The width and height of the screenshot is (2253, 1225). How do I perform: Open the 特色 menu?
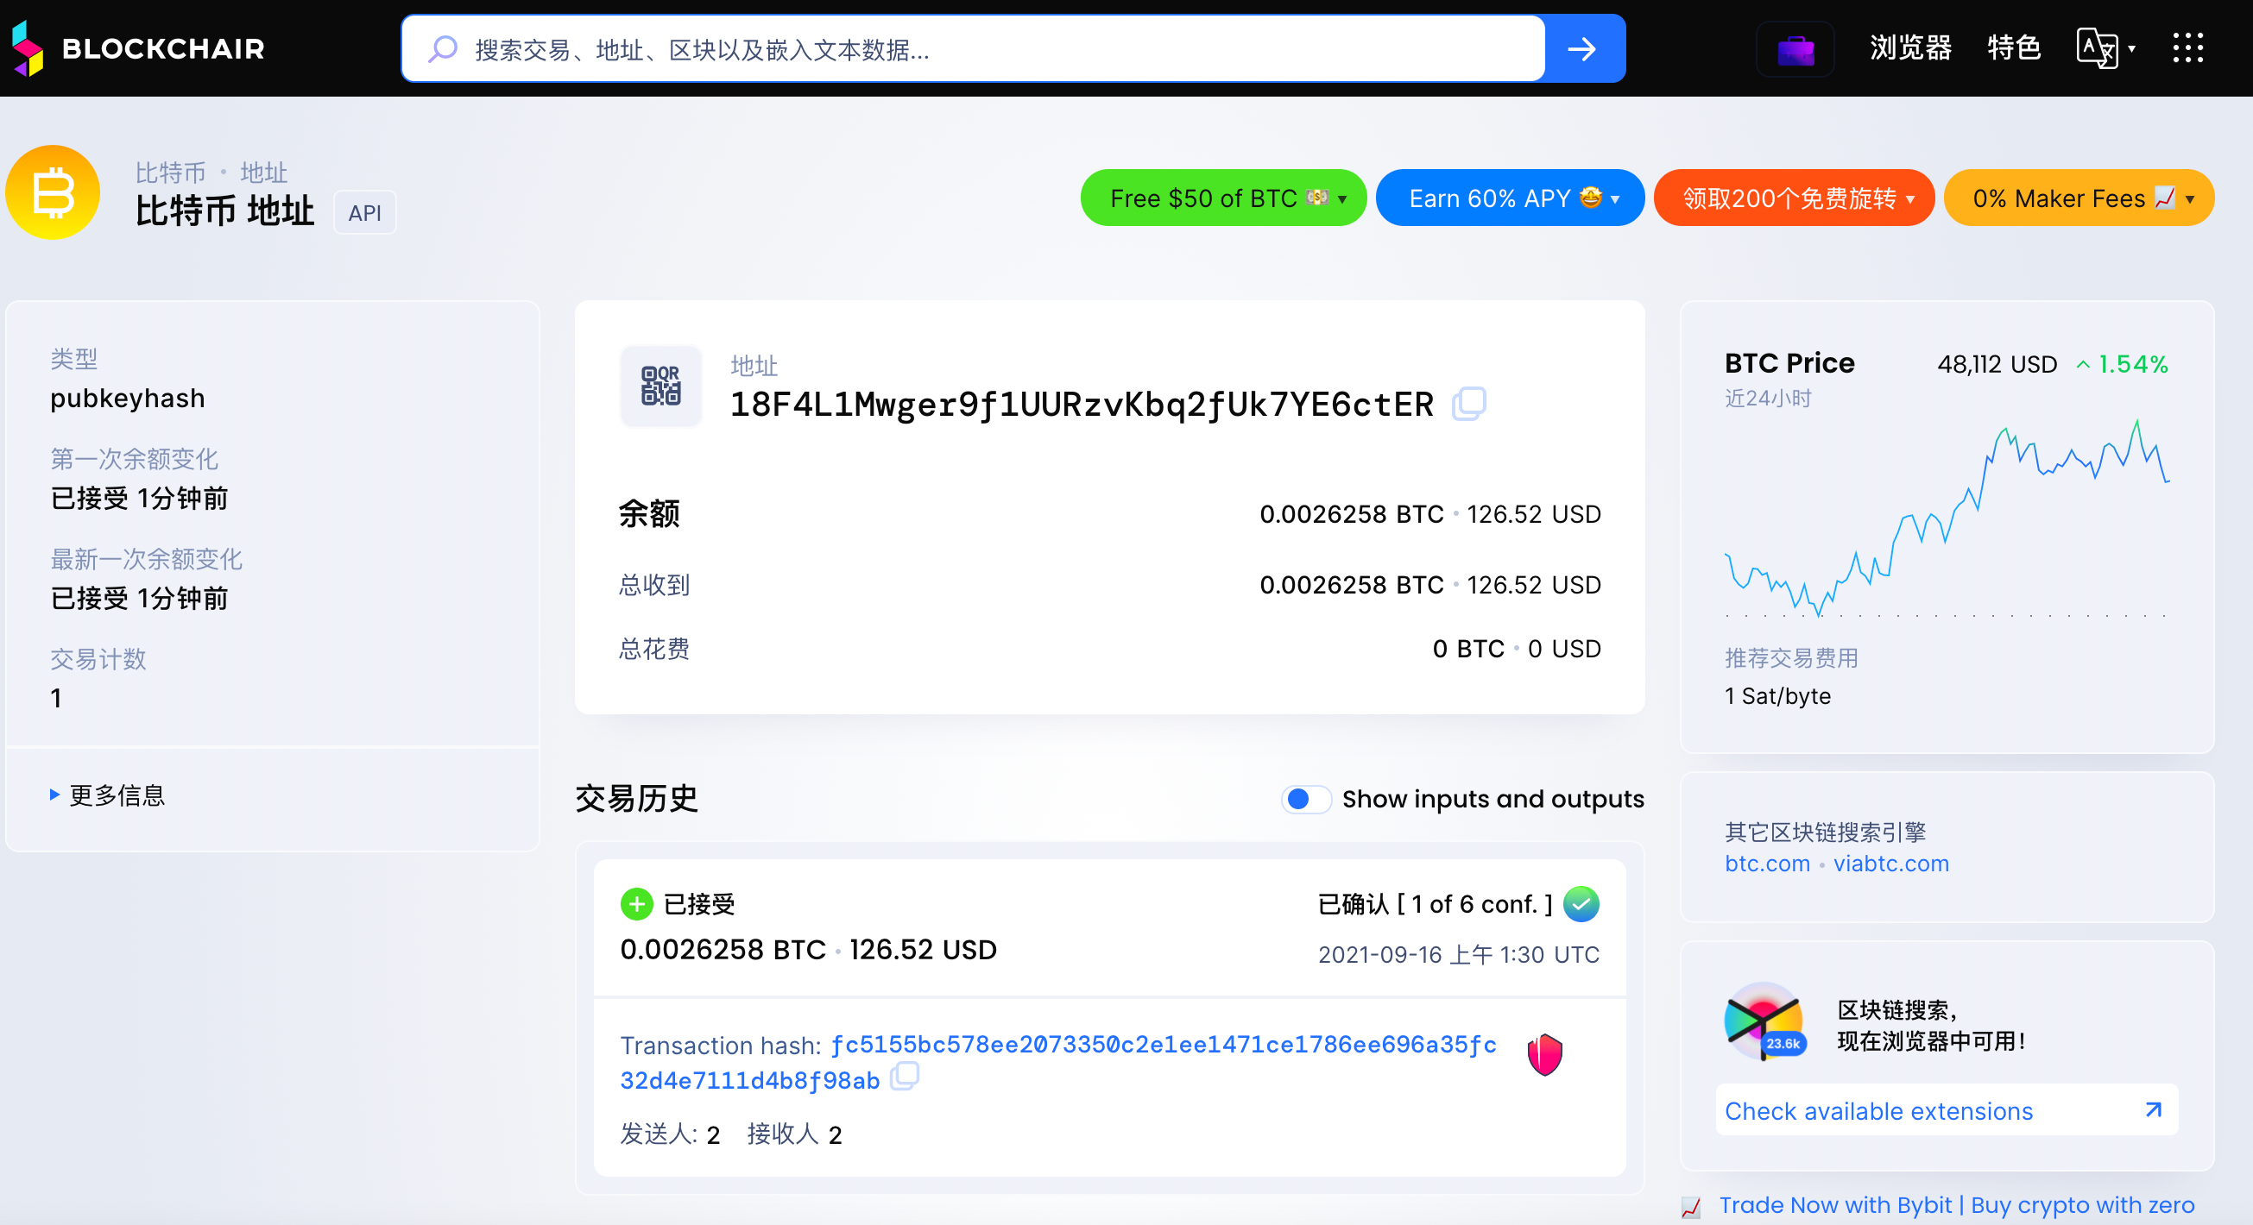[x=2013, y=48]
